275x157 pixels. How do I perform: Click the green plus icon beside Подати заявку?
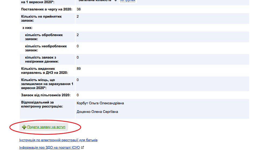(24, 127)
